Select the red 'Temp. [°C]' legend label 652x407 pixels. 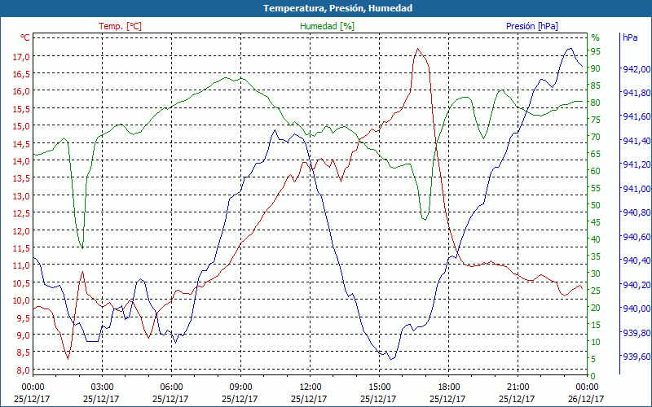[x=120, y=26]
